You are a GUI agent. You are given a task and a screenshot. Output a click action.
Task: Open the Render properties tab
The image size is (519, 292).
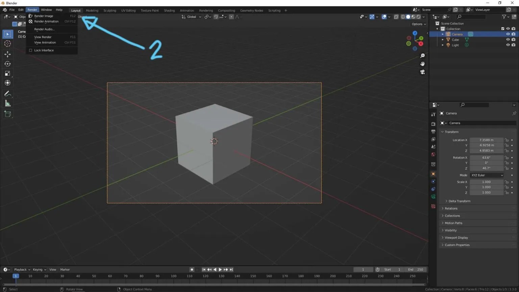tap(433, 124)
